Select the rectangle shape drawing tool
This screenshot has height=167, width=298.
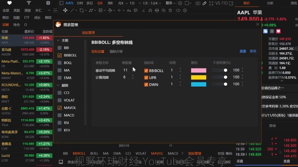click(x=82, y=10)
